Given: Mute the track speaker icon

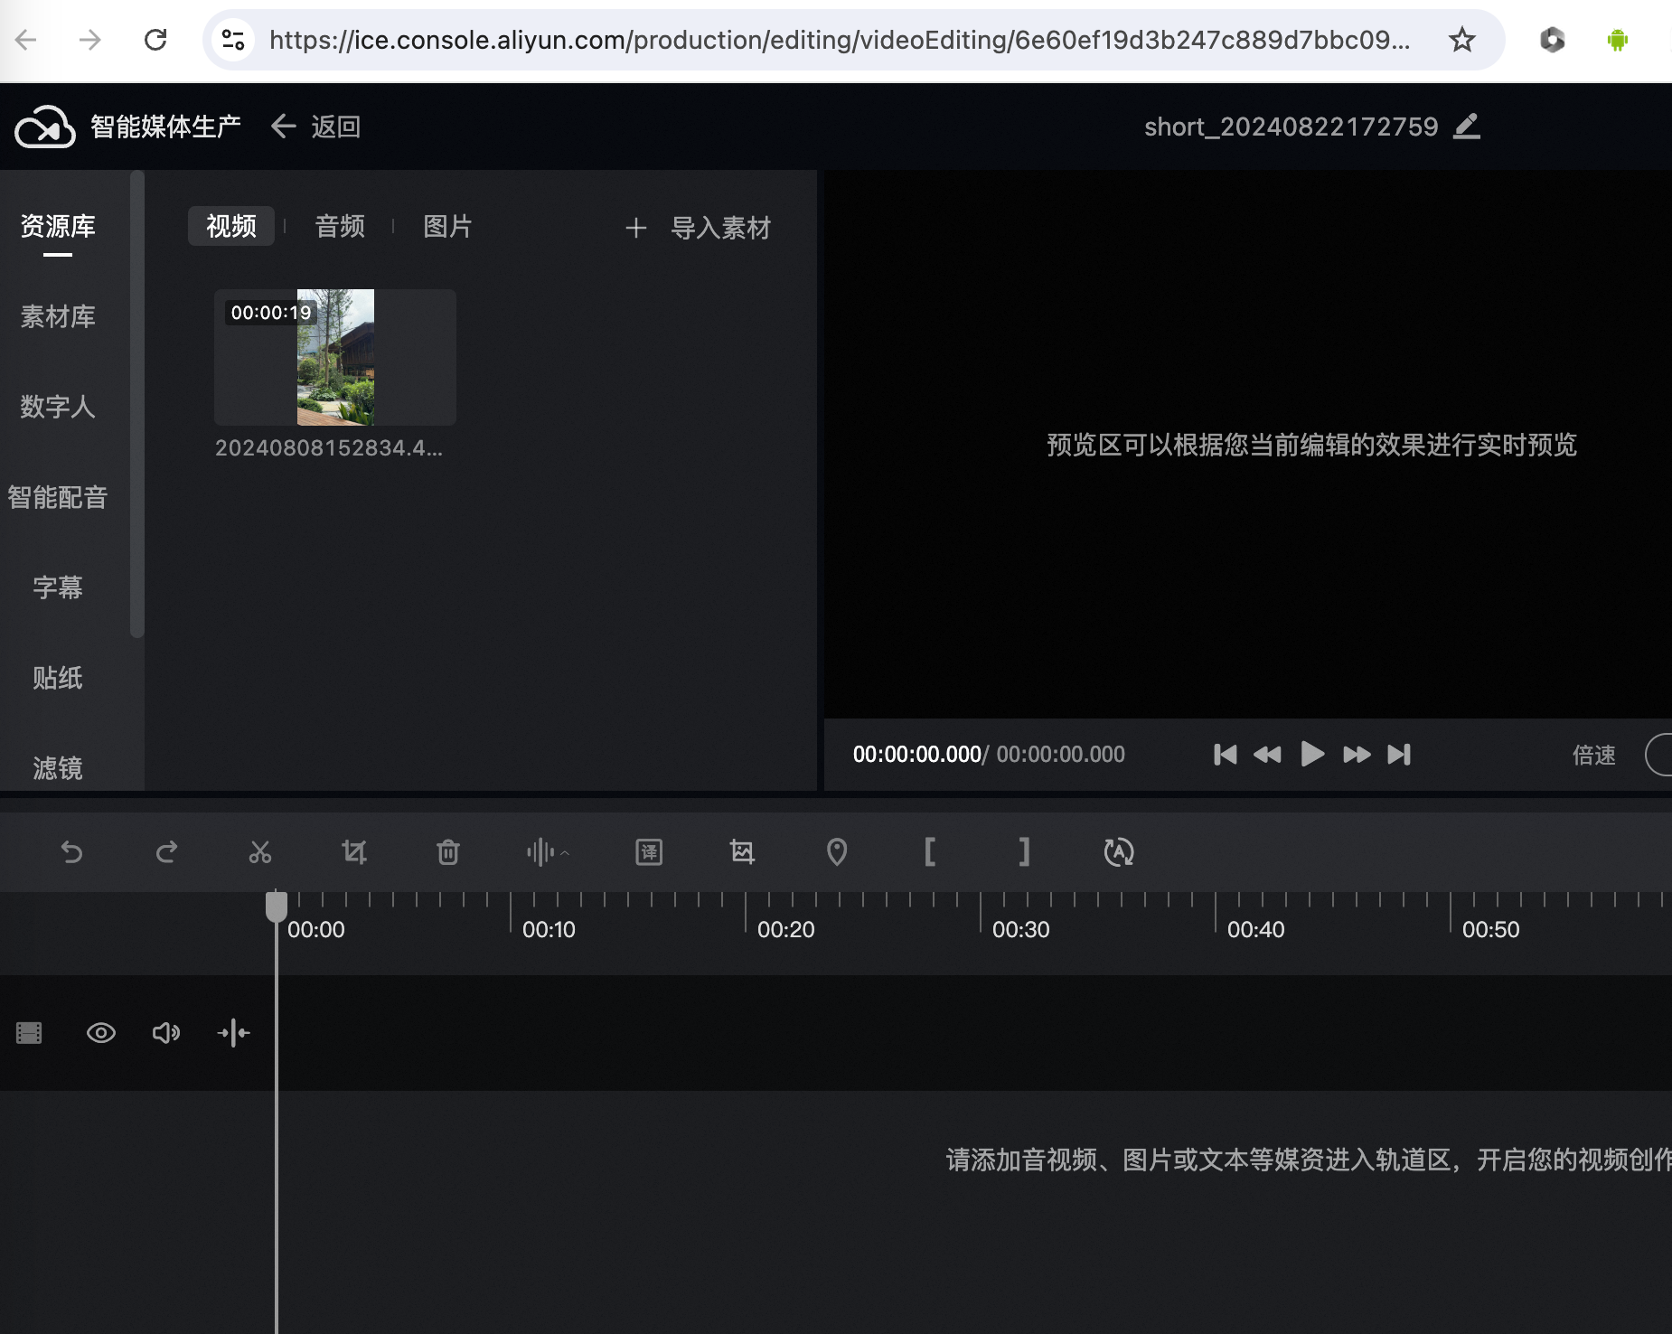Looking at the screenshot, I should click(166, 1033).
